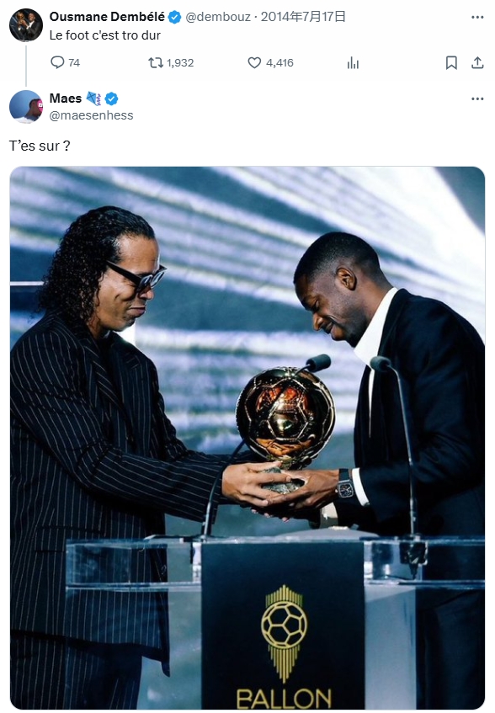Viewport: 495px width, 713px height.
Task: Click the reply text "T'es sur ?"
Action: [40, 146]
